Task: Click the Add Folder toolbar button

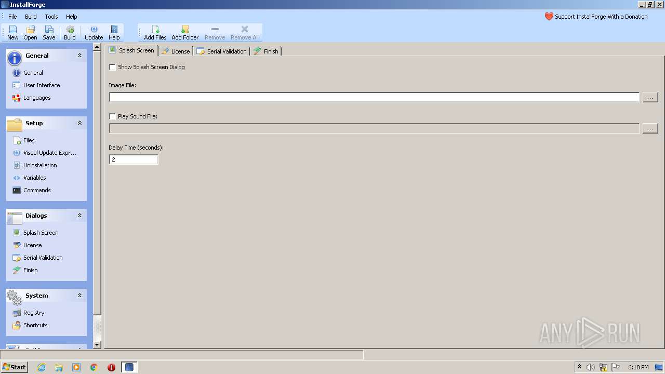Action: point(185,32)
